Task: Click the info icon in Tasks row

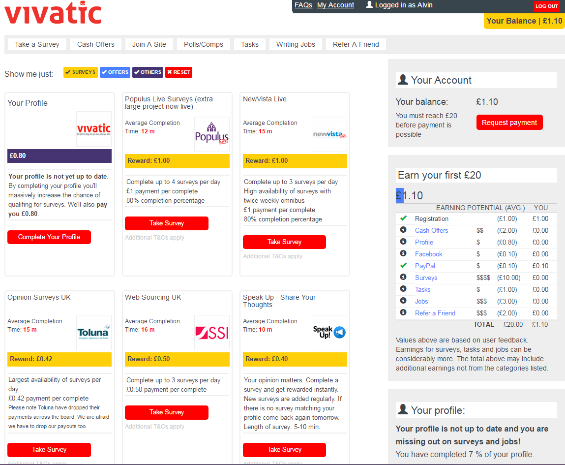Action: [x=403, y=289]
